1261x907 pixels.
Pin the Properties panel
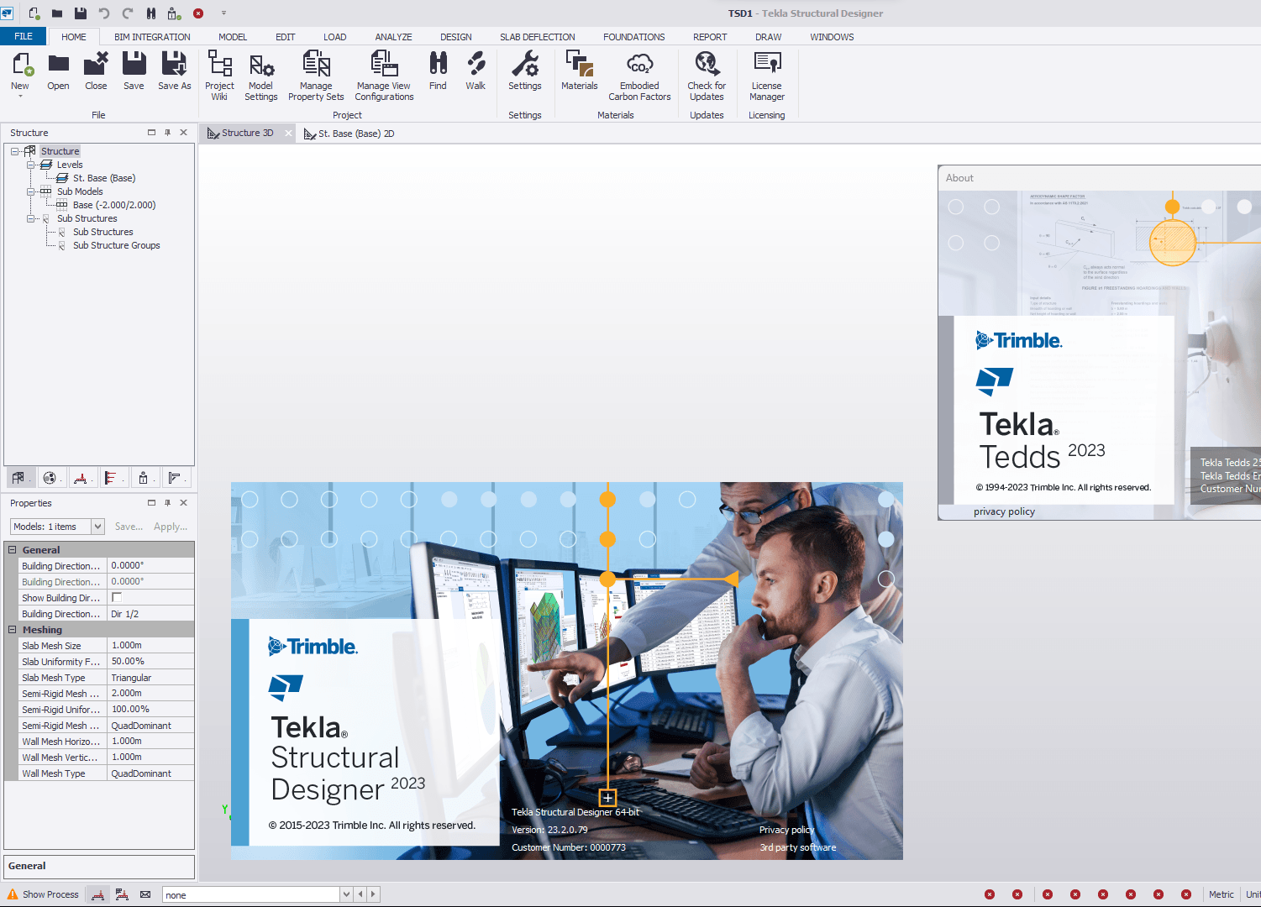pos(167,503)
